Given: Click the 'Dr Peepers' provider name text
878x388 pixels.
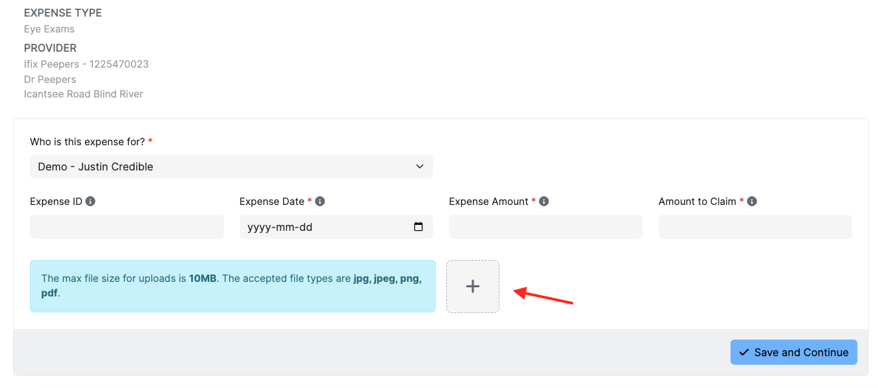Looking at the screenshot, I should (50, 80).
